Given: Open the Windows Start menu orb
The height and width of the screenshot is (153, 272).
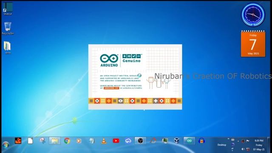Looking at the screenshot, I should (x=6, y=145).
